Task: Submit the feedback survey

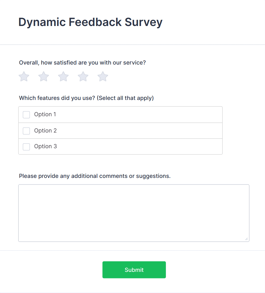Action: click(x=134, y=270)
